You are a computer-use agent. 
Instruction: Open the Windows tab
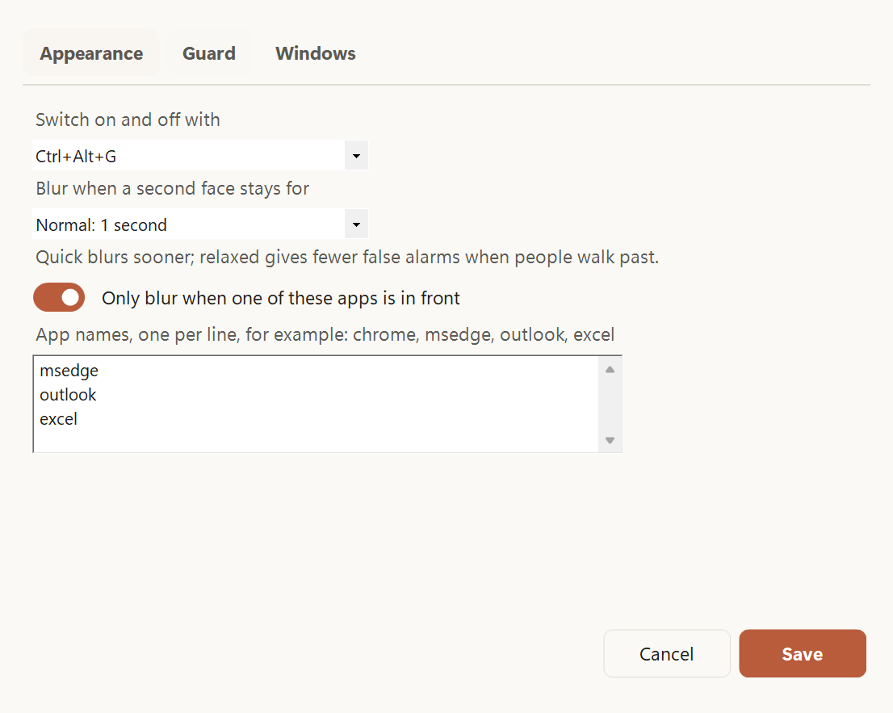click(316, 53)
